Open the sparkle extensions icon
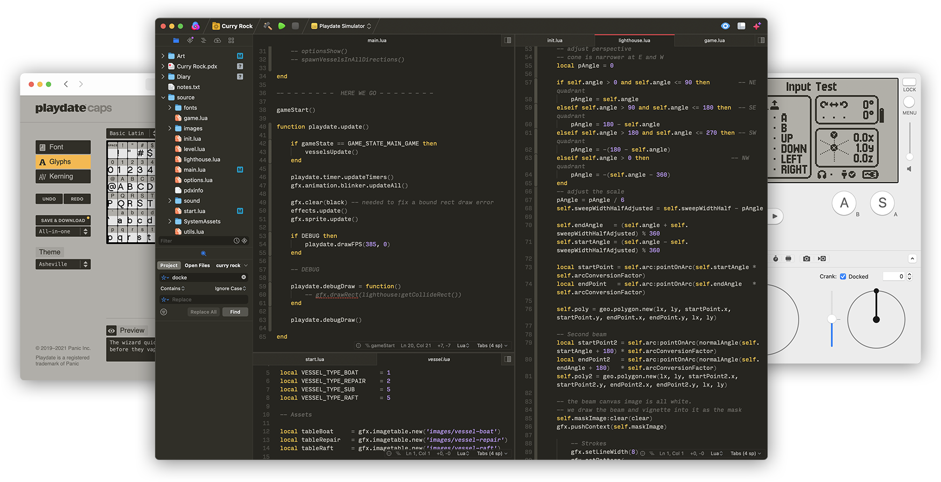 757,26
